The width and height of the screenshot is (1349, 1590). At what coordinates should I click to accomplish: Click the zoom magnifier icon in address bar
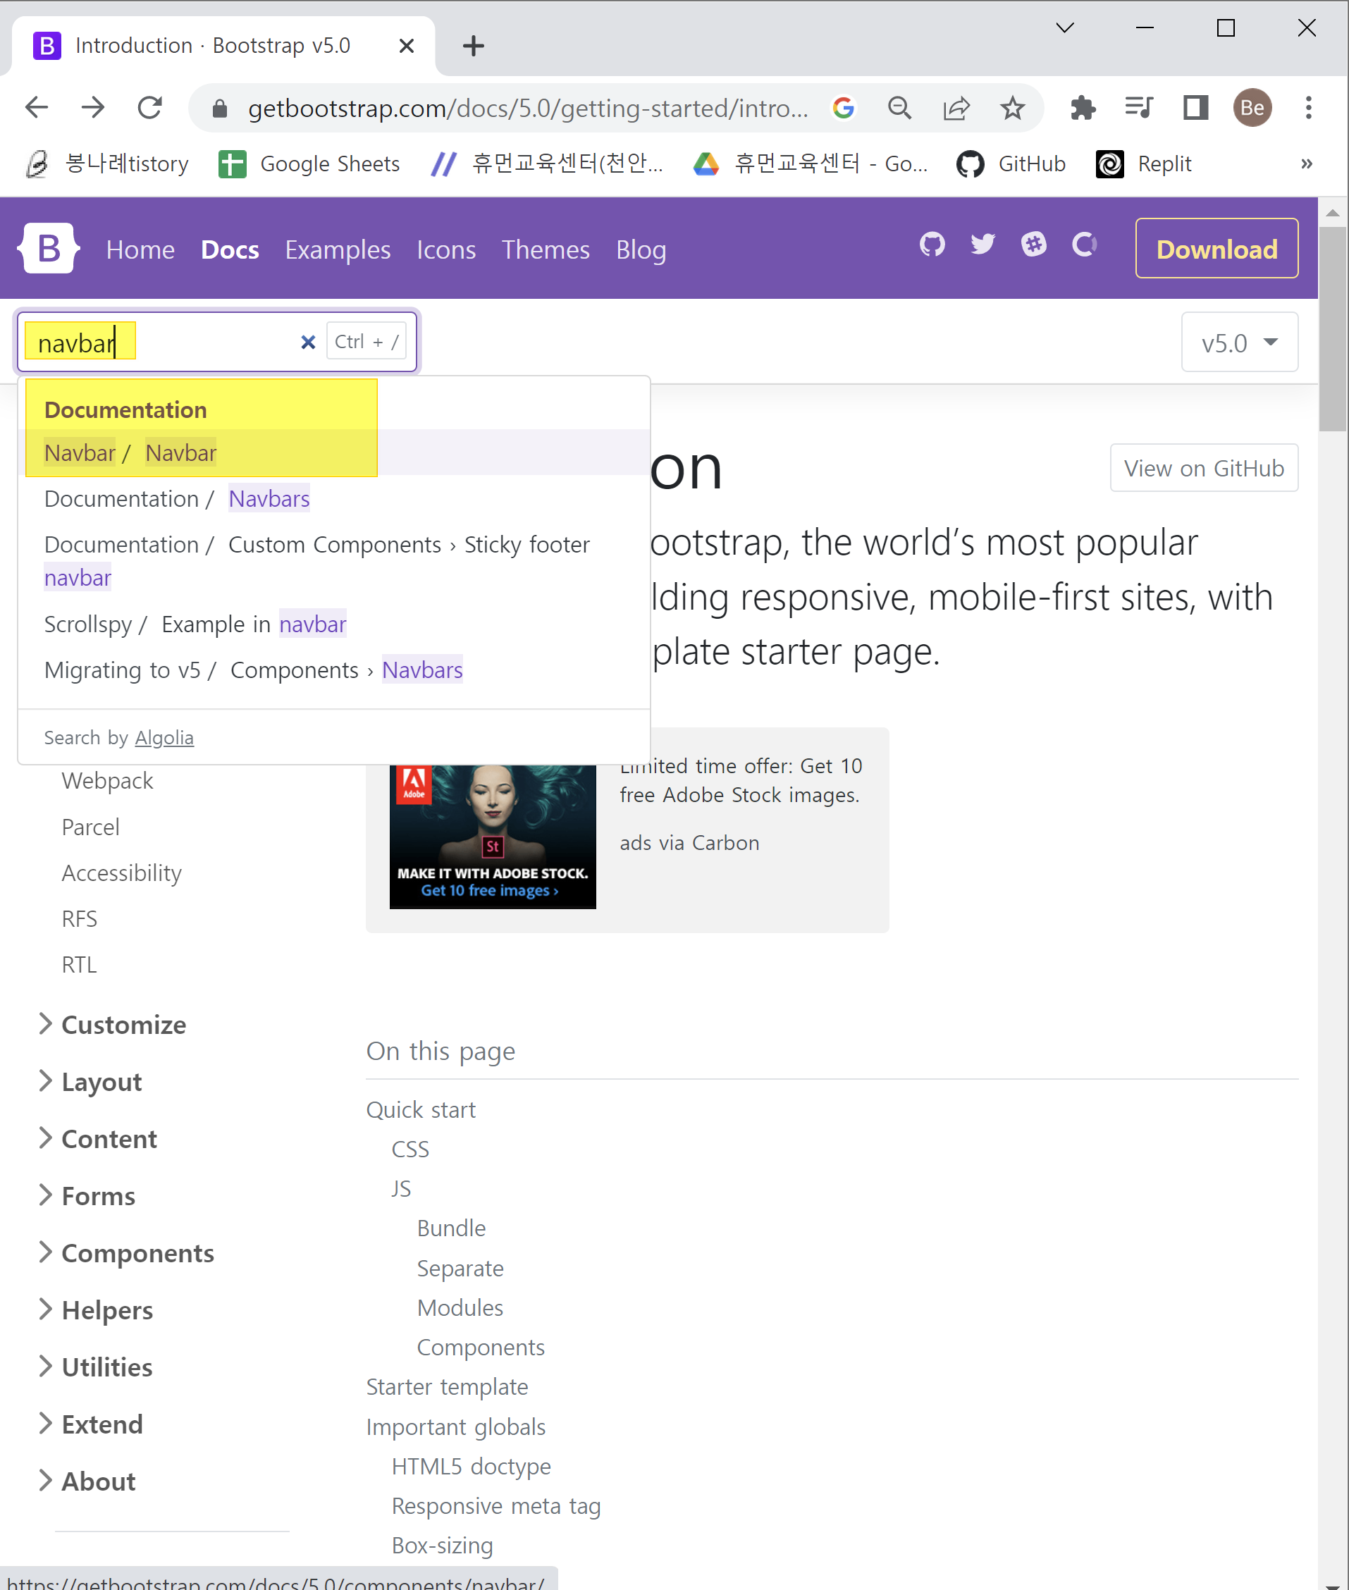899,108
